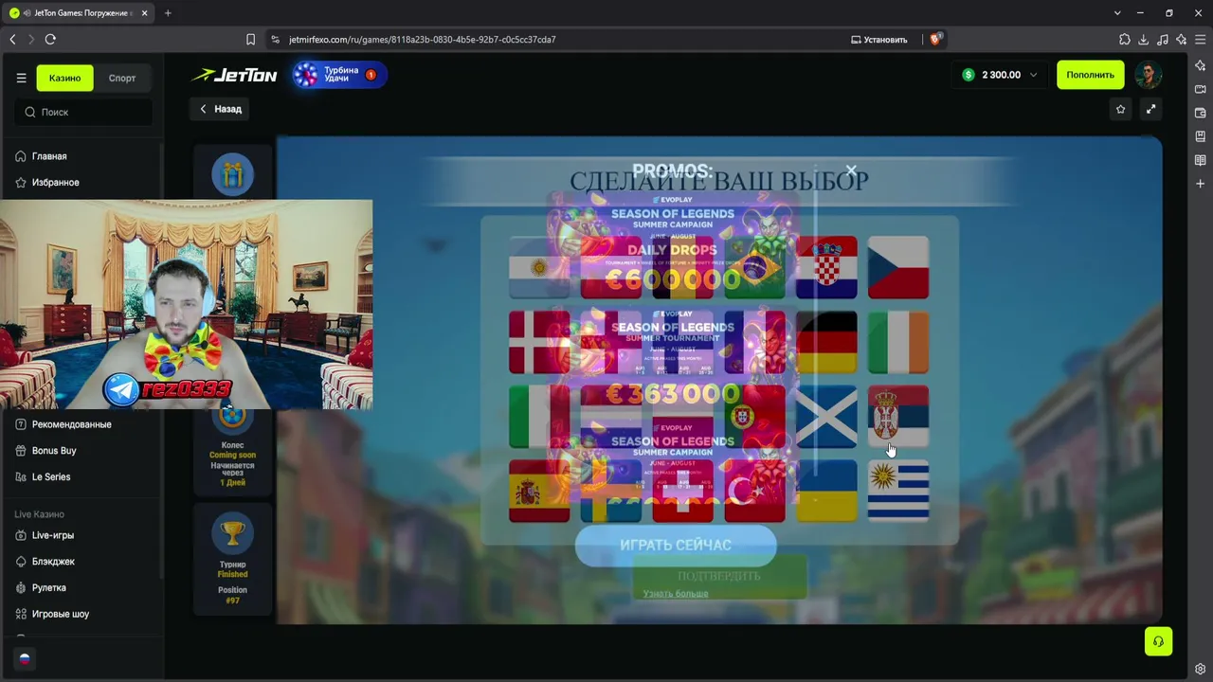Expand the game to fullscreen
The width and height of the screenshot is (1213, 682).
pos(1150,109)
